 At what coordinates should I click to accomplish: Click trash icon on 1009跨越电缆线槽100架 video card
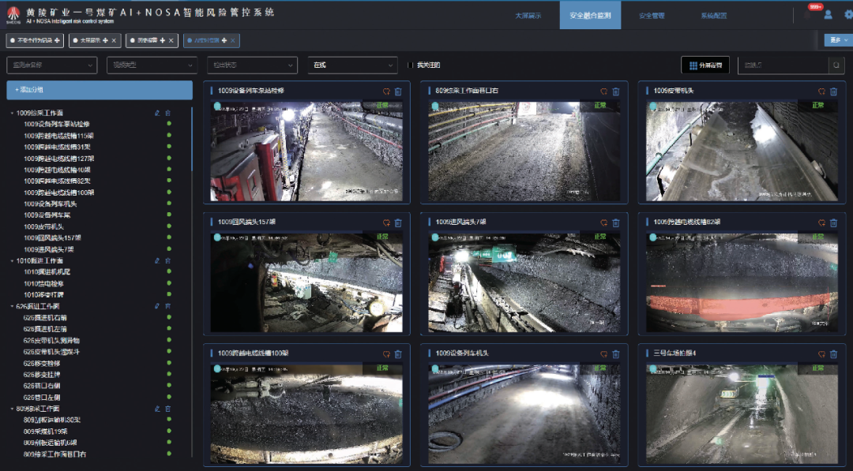click(398, 354)
